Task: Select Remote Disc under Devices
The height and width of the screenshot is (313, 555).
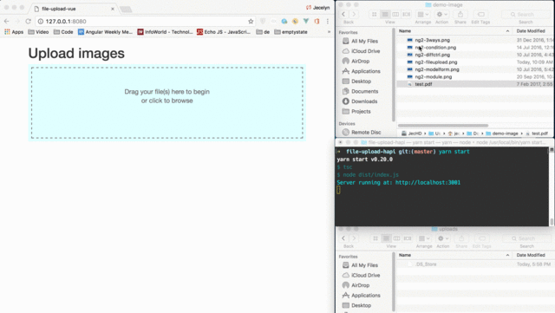Action: [x=366, y=132]
